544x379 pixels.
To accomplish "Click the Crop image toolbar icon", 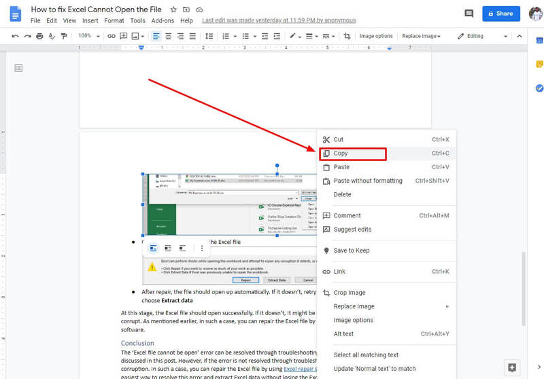I will click(347, 36).
